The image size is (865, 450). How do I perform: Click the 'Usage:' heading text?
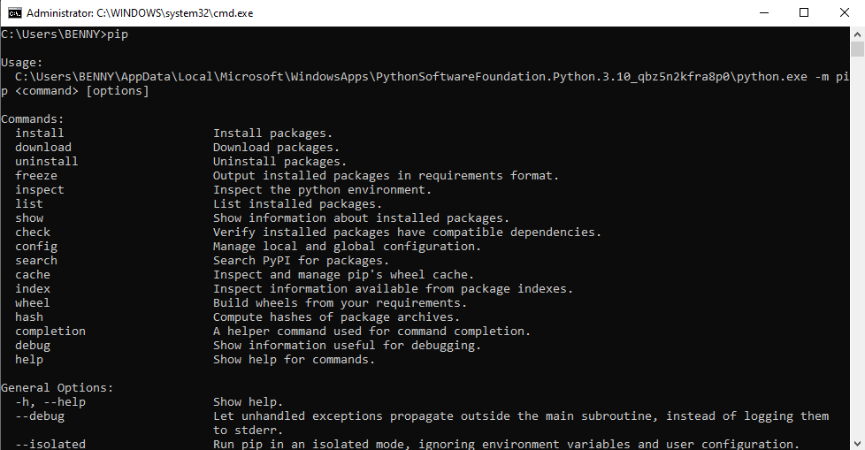pos(21,63)
